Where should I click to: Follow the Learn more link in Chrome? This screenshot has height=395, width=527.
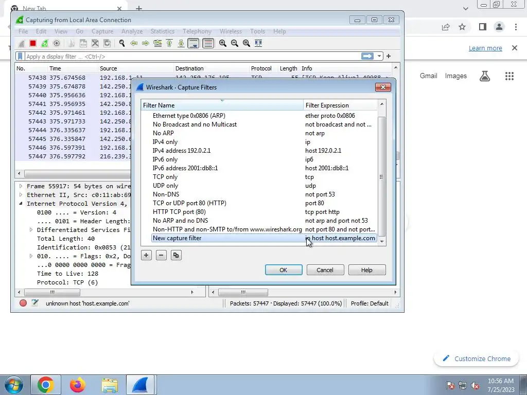coord(485,48)
